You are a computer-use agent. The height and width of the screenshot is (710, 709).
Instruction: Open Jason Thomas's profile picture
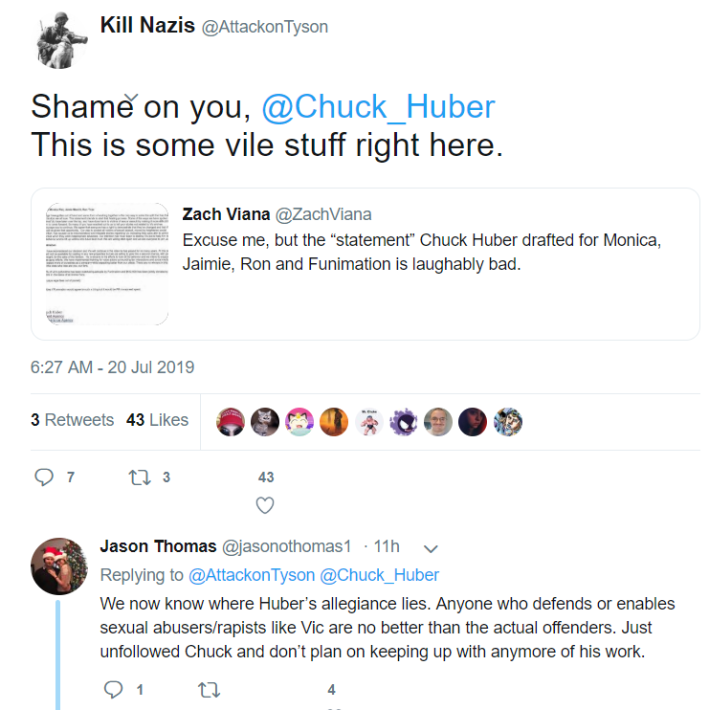click(x=59, y=566)
